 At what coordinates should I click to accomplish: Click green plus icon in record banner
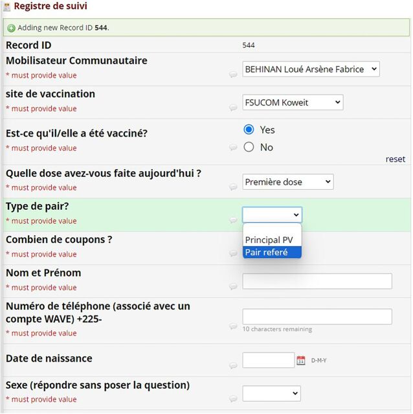click(11, 28)
